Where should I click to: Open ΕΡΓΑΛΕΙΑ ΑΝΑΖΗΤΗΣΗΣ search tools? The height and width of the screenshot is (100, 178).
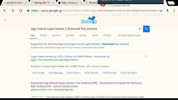click(129, 36)
